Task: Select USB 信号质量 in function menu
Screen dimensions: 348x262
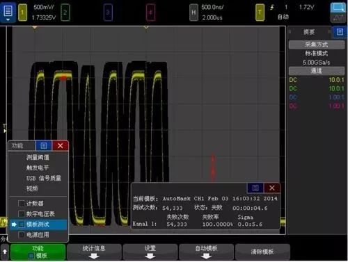Action: point(44,178)
